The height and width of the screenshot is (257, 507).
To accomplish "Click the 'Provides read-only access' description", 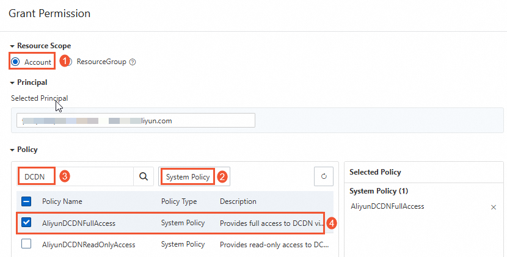I will 274,245.
